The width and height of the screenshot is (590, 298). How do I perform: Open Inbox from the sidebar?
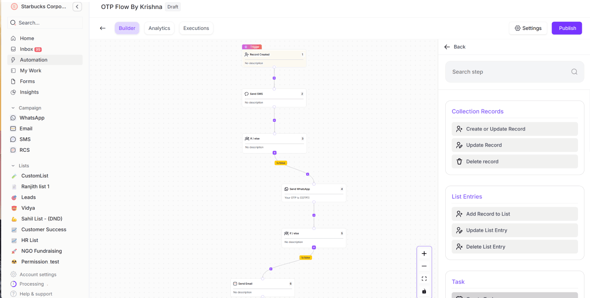pyautogui.click(x=27, y=49)
